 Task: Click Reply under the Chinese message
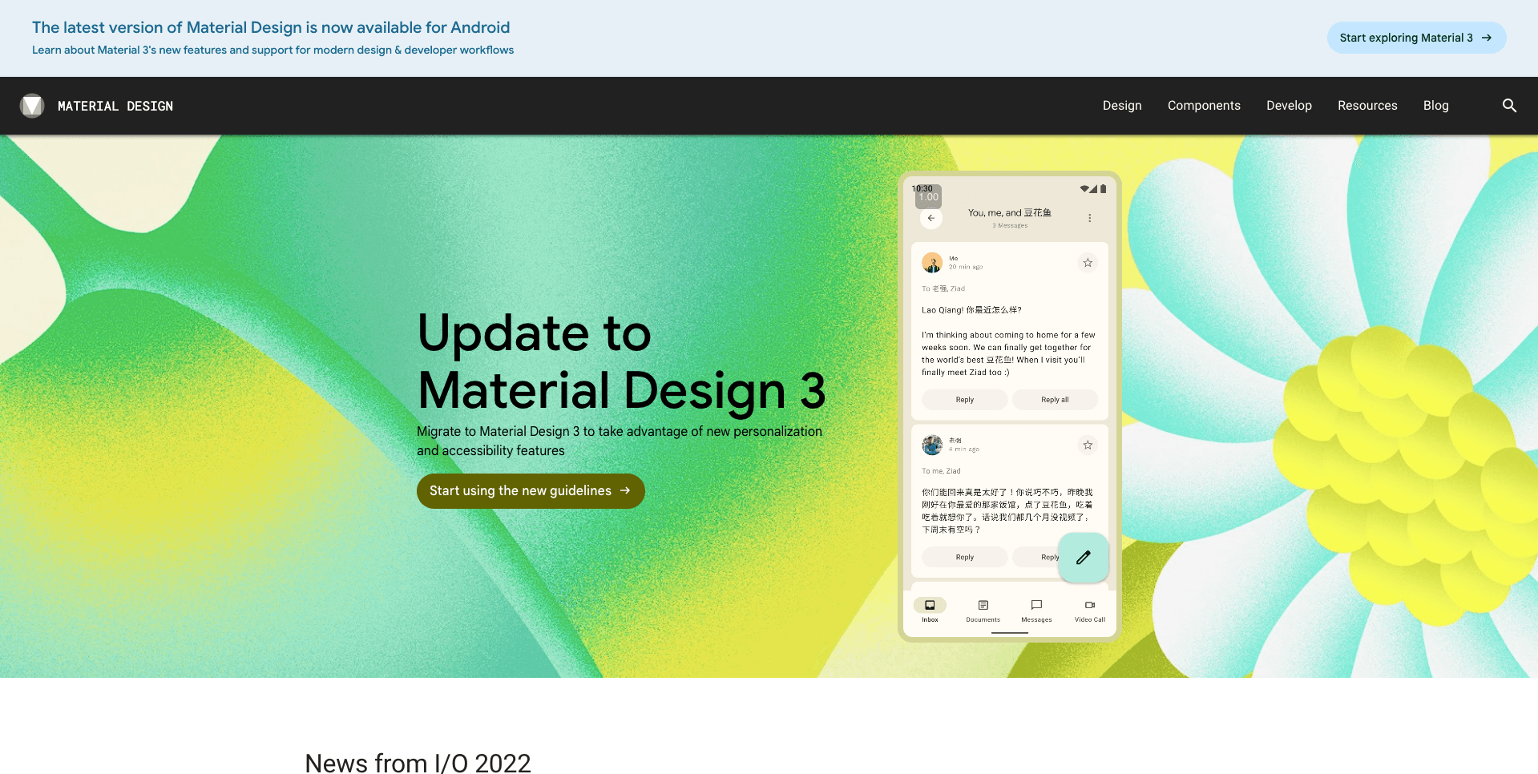tap(965, 557)
